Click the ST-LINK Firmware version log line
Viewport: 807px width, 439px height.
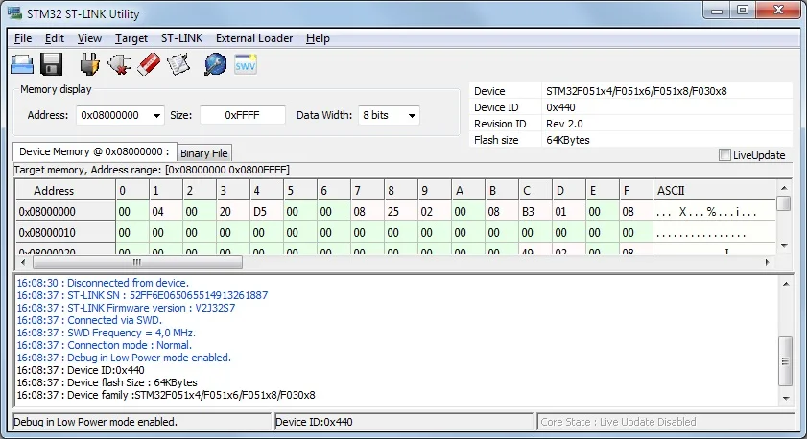tap(126, 308)
